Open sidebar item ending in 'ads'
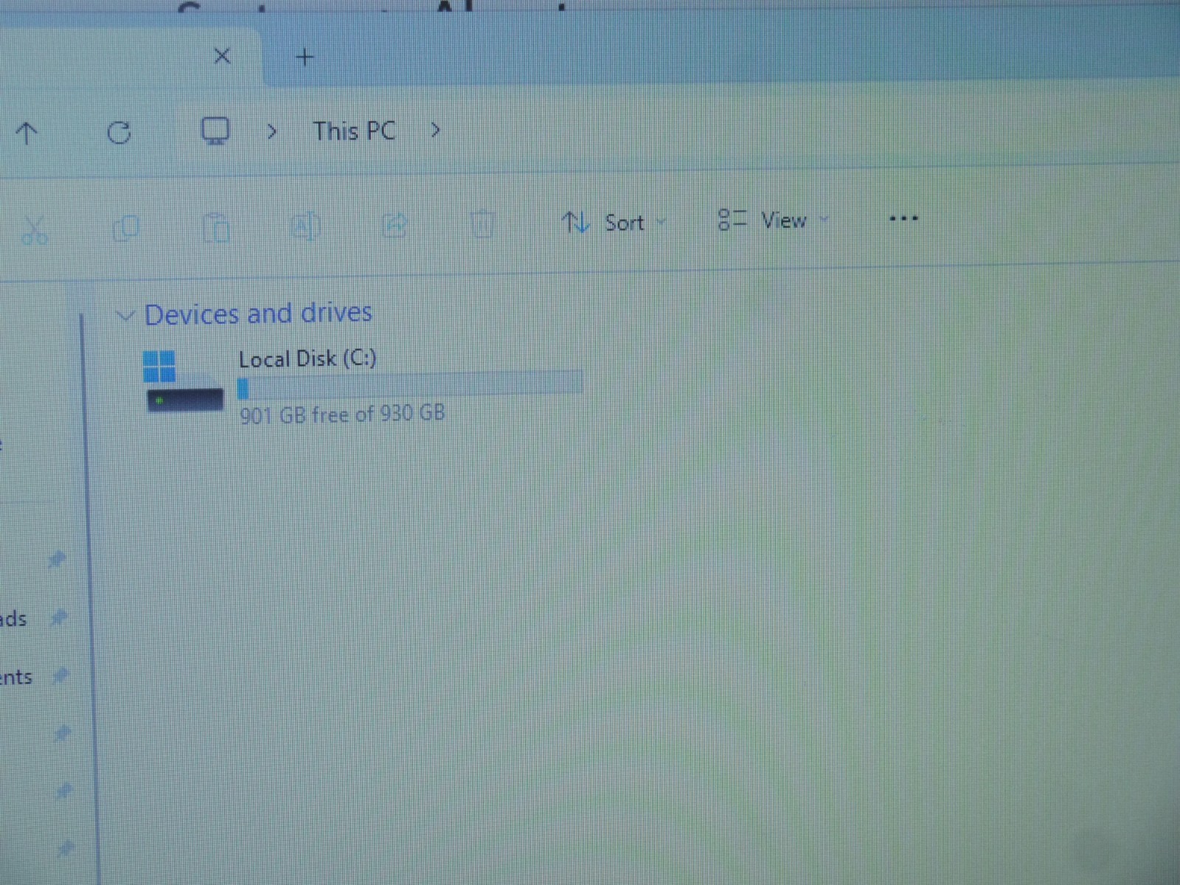This screenshot has width=1180, height=885. (13, 619)
